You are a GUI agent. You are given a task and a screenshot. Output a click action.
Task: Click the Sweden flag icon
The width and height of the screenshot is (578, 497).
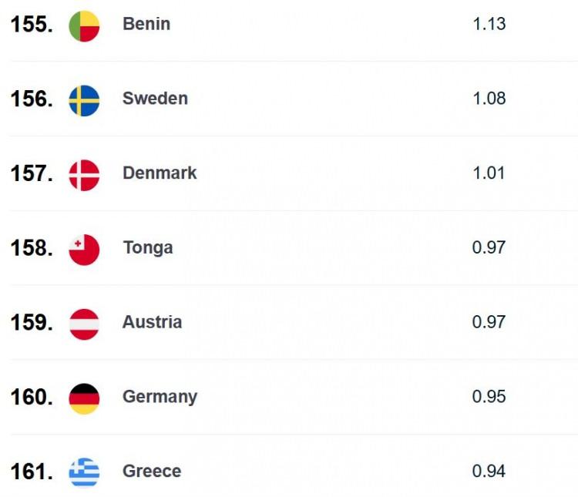[84, 101]
